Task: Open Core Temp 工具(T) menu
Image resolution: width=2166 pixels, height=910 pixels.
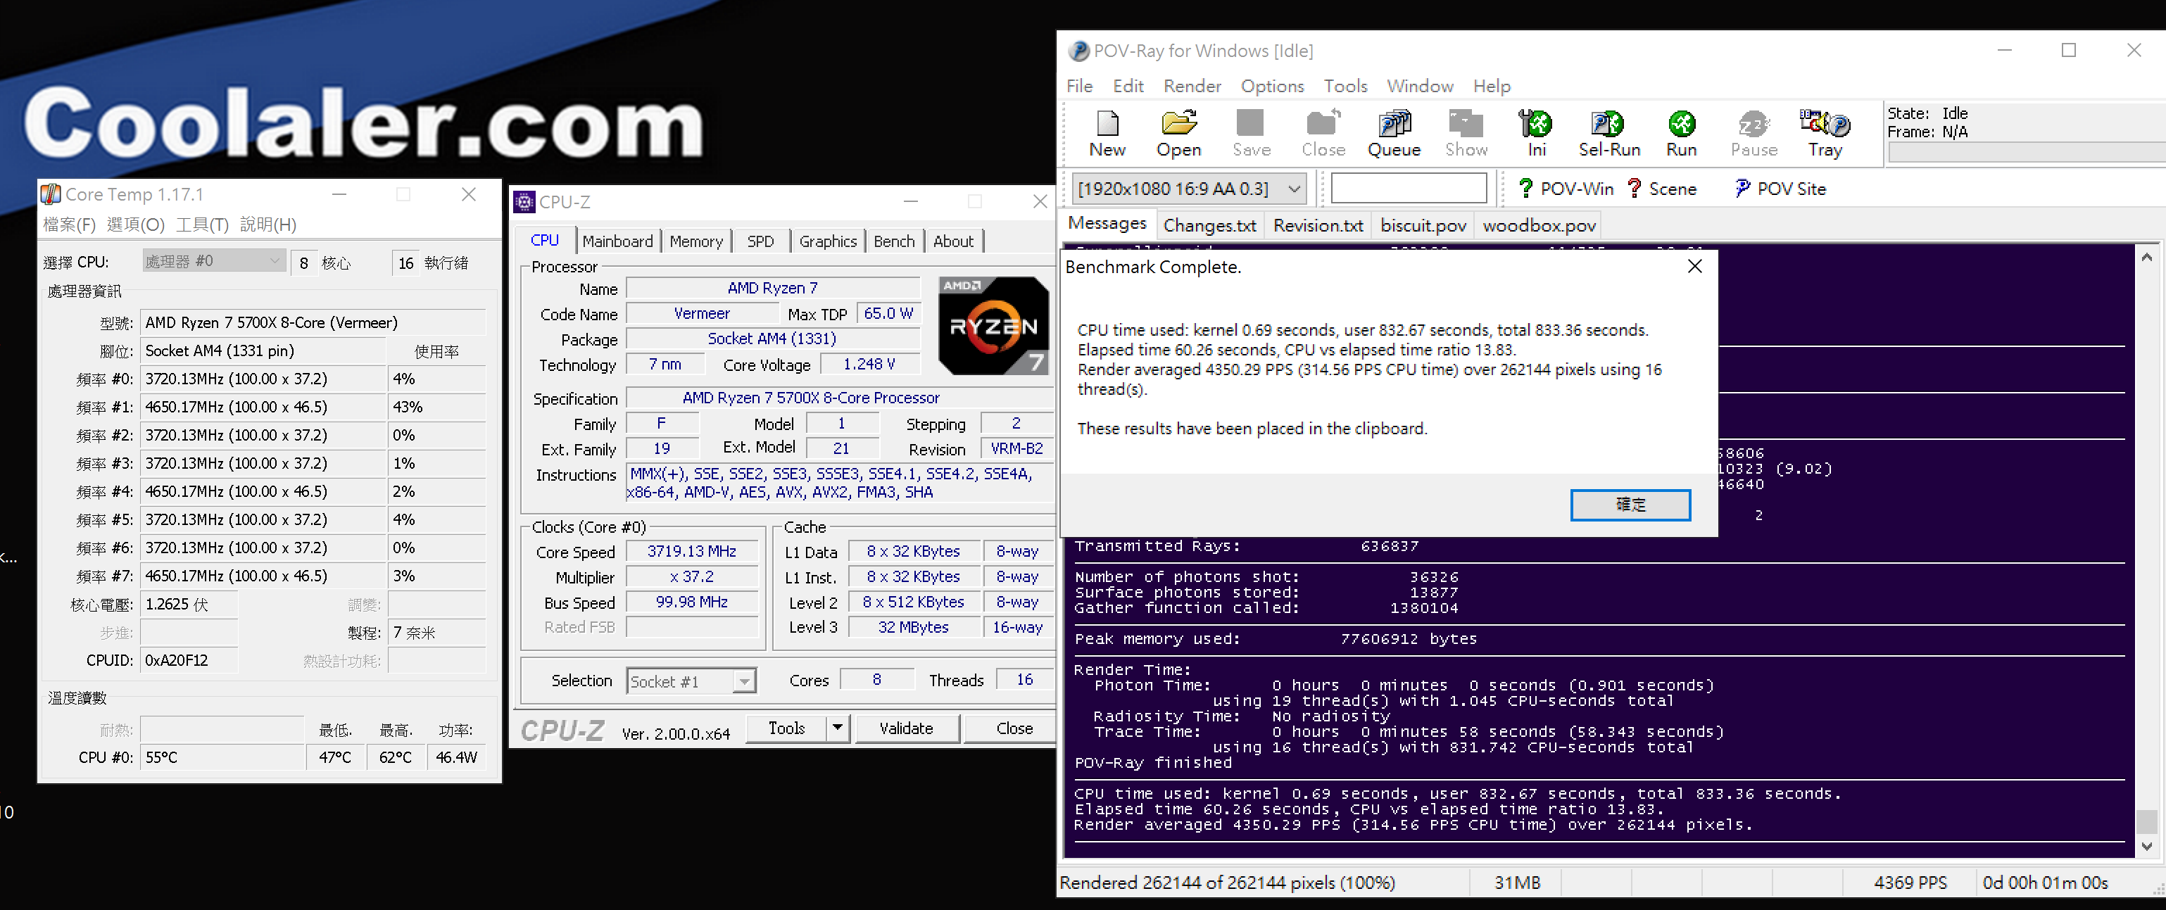Action: coord(202,225)
